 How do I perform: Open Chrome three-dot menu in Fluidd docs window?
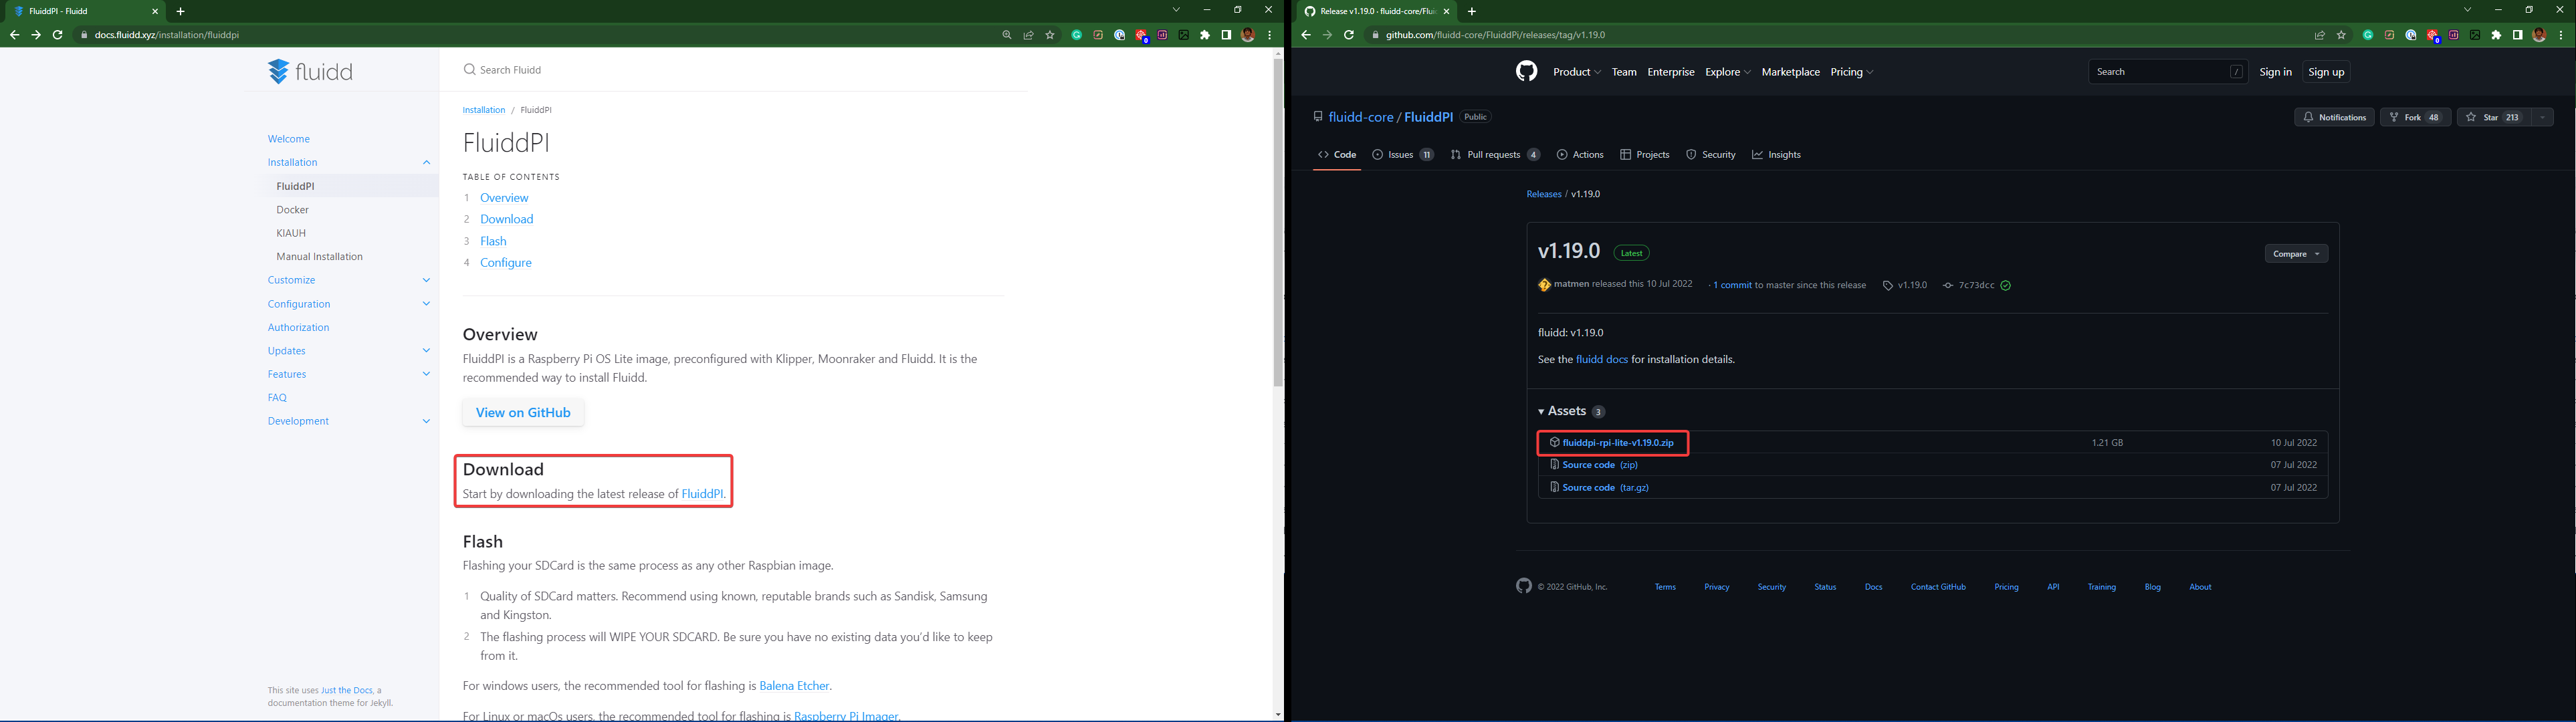(1269, 35)
